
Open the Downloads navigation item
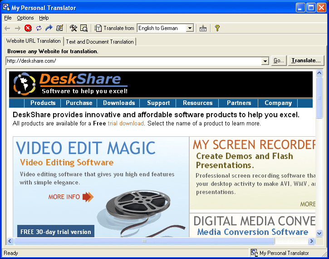(x=119, y=103)
